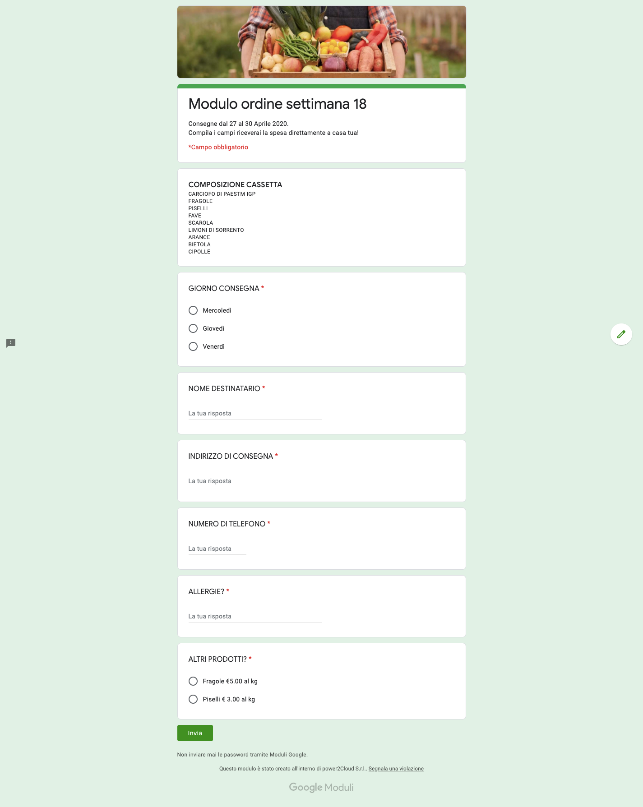Focus the INDIRIZZO DI CONSEGNA answer field
643x807 pixels.
point(255,481)
